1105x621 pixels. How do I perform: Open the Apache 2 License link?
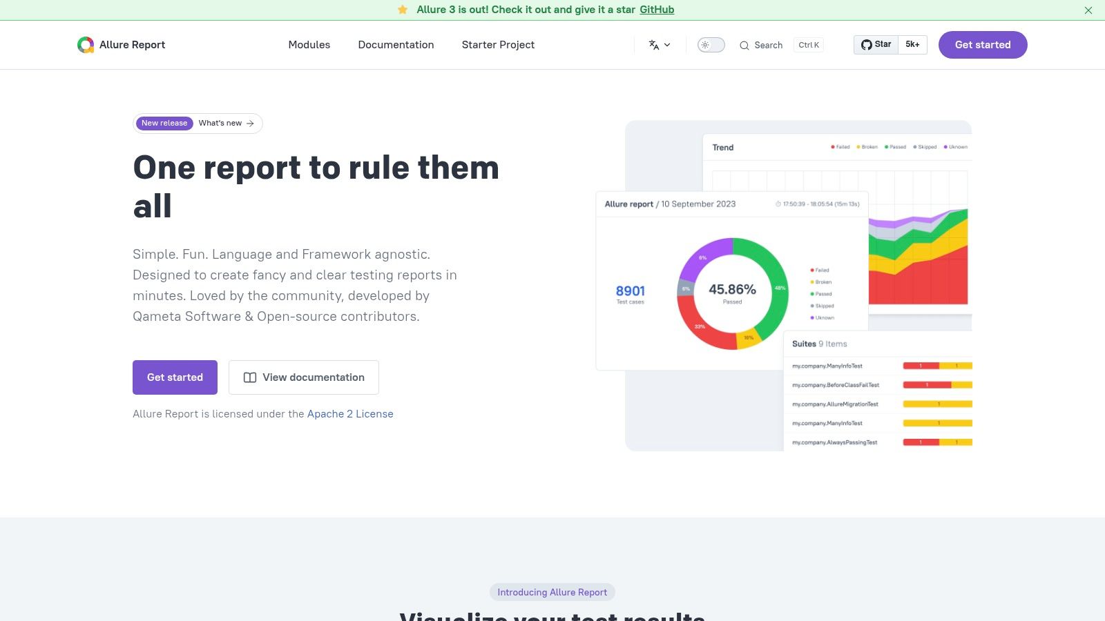pyautogui.click(x=350, y=414)
